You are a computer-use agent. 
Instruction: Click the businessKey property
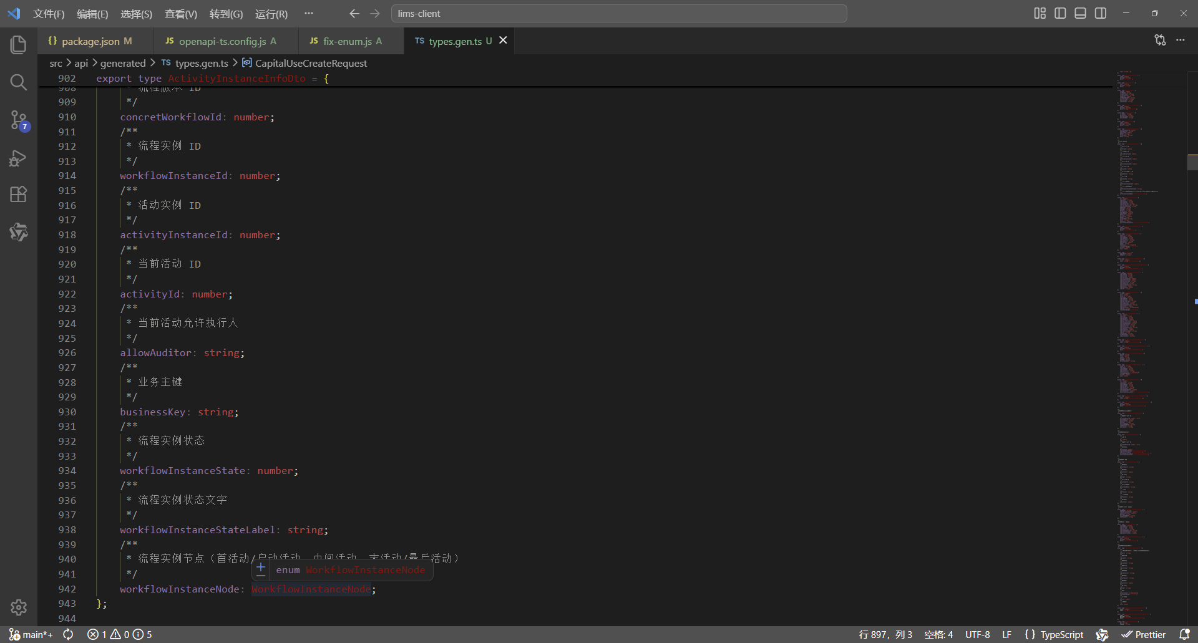click(x=153, y=412)
